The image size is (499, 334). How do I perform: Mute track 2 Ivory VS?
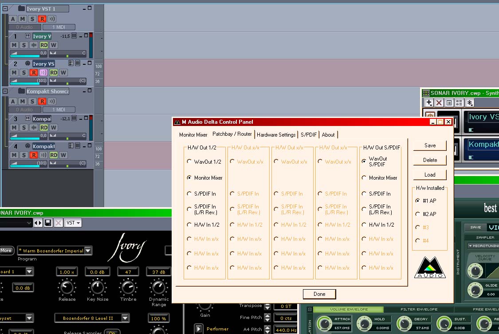click(14, 73)
